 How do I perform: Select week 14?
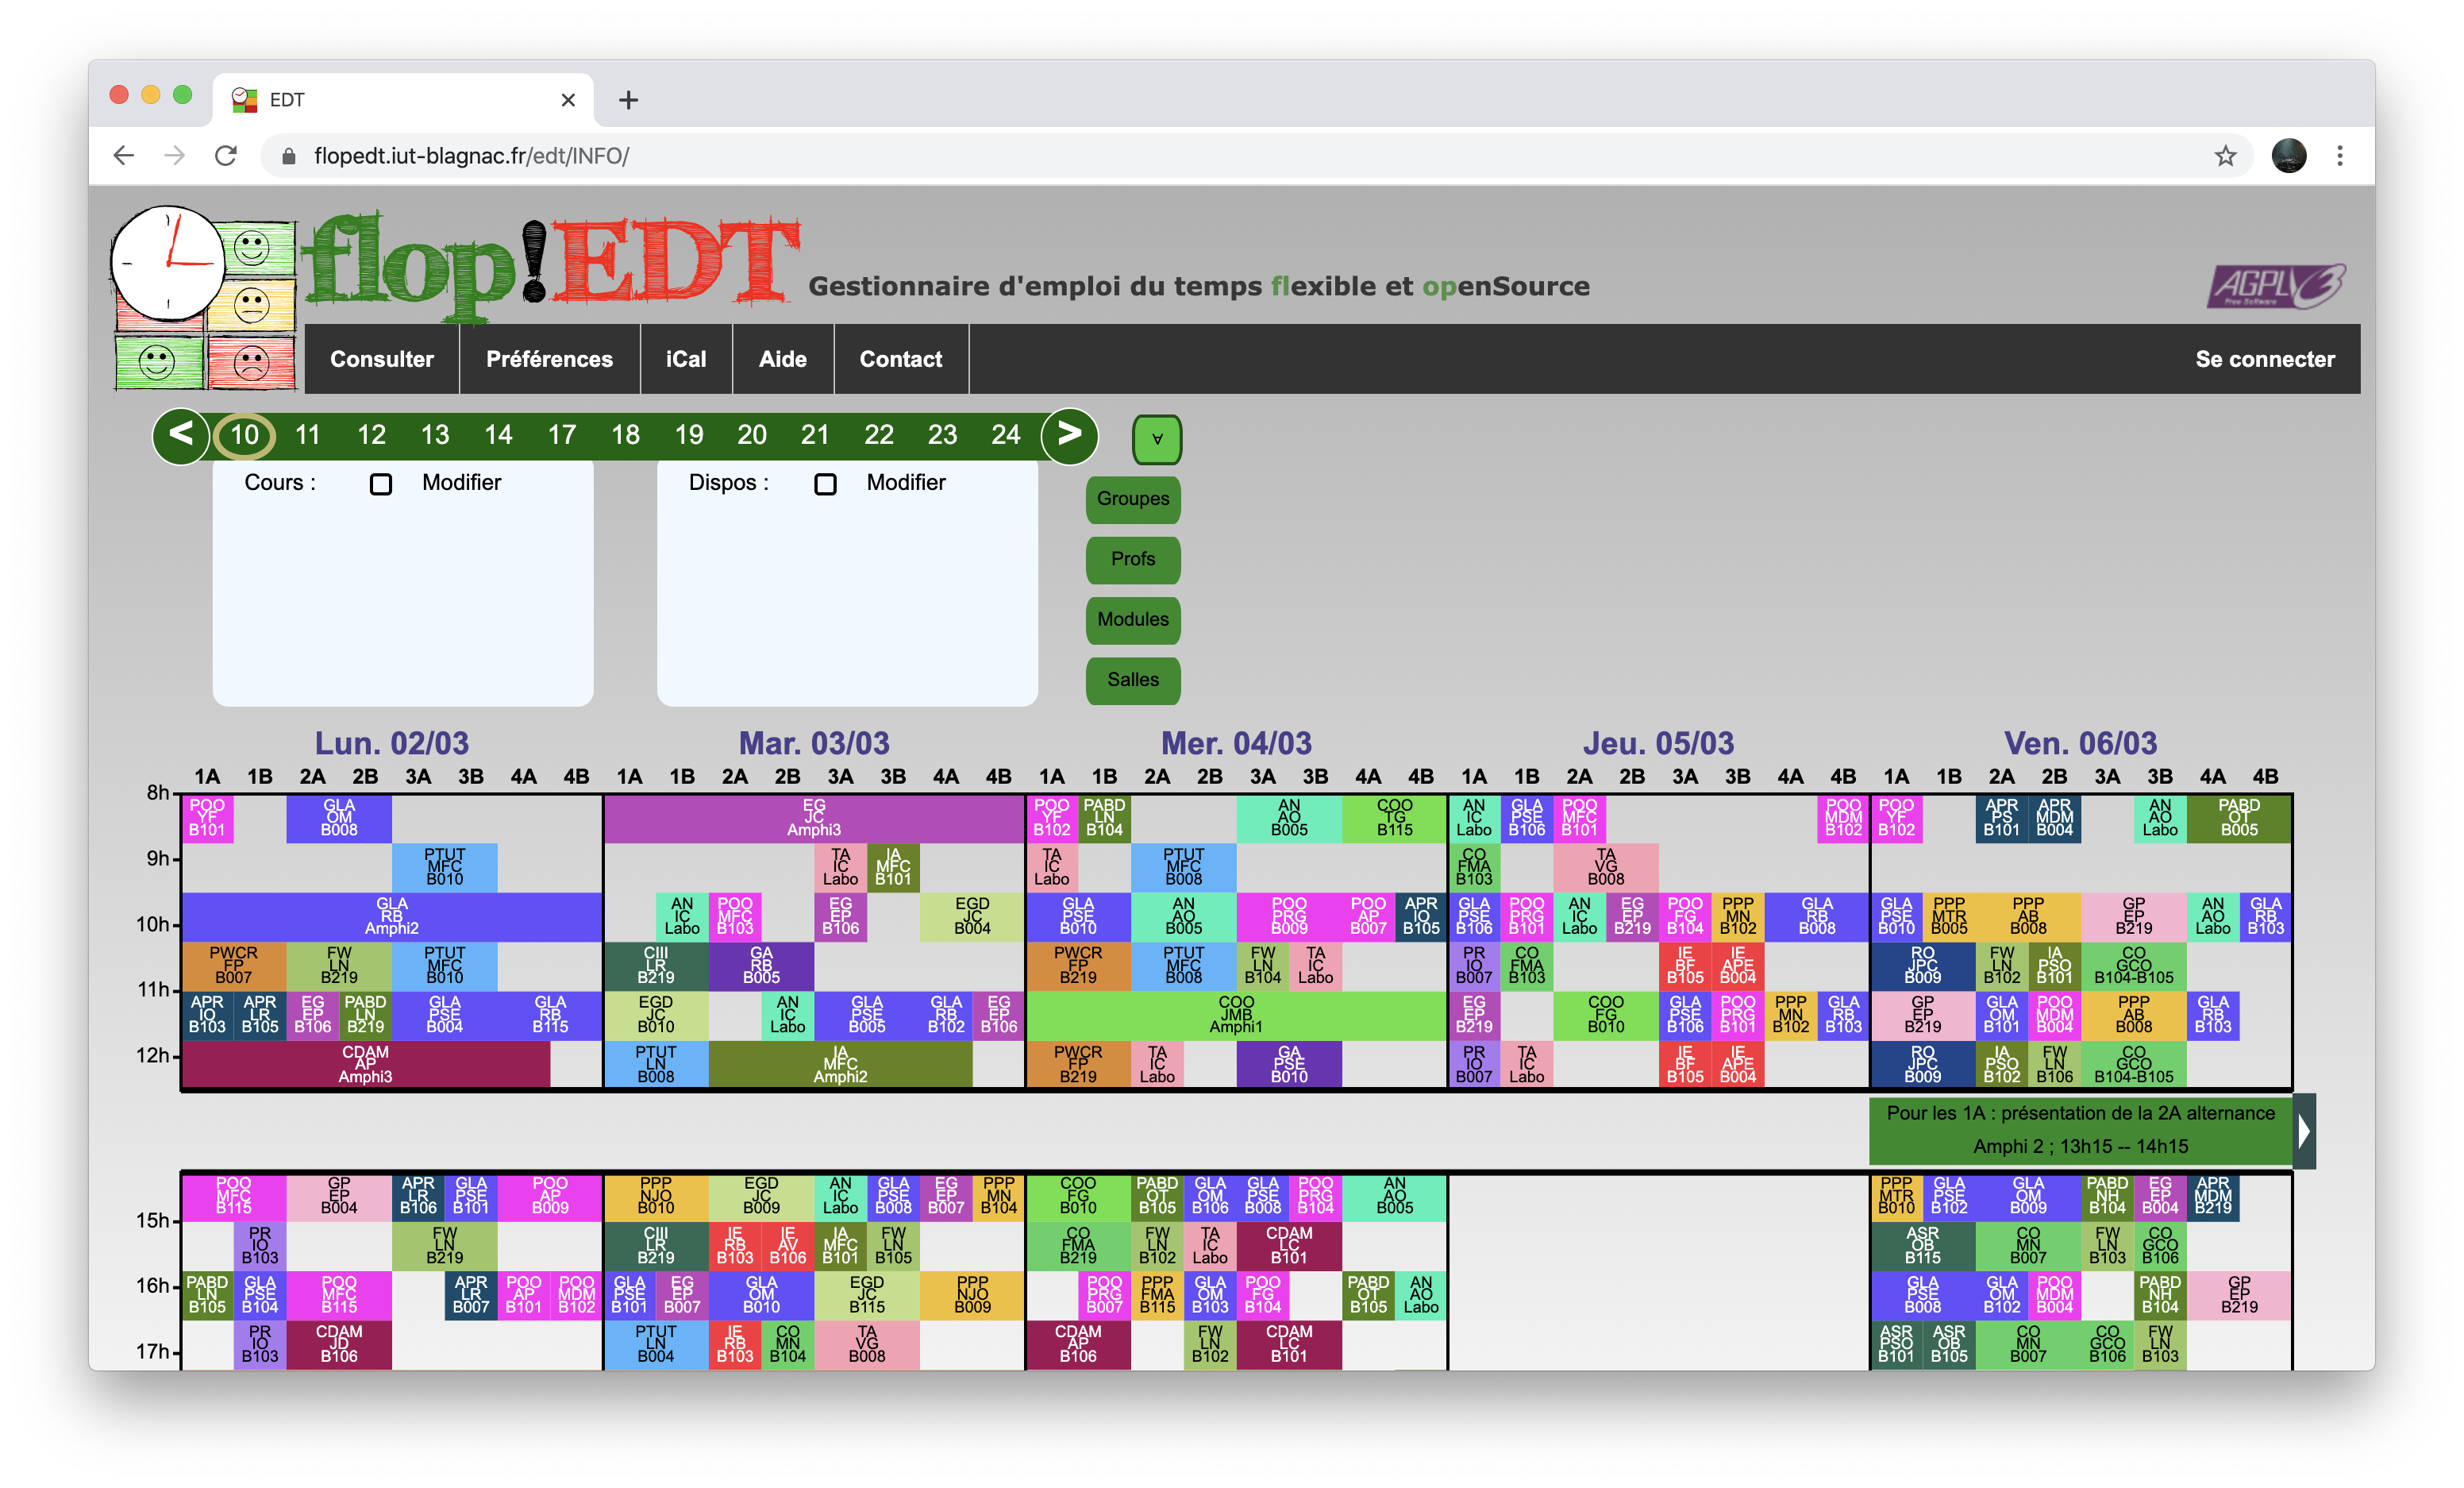coord(498,435)
